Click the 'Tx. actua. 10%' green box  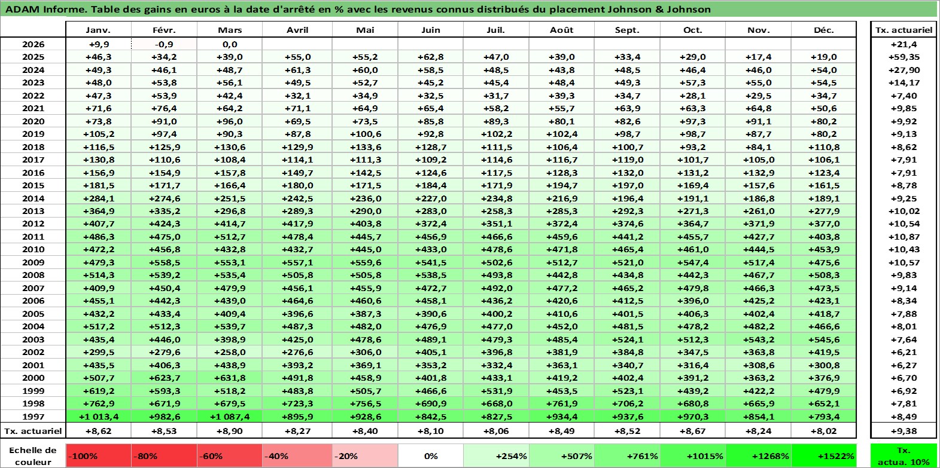[x=904, y=455]
